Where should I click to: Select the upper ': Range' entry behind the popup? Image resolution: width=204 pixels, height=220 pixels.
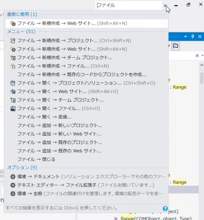point(178,87)
